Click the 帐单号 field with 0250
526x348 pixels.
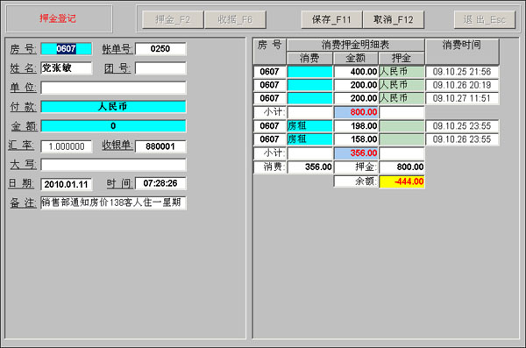coord(160,49)
